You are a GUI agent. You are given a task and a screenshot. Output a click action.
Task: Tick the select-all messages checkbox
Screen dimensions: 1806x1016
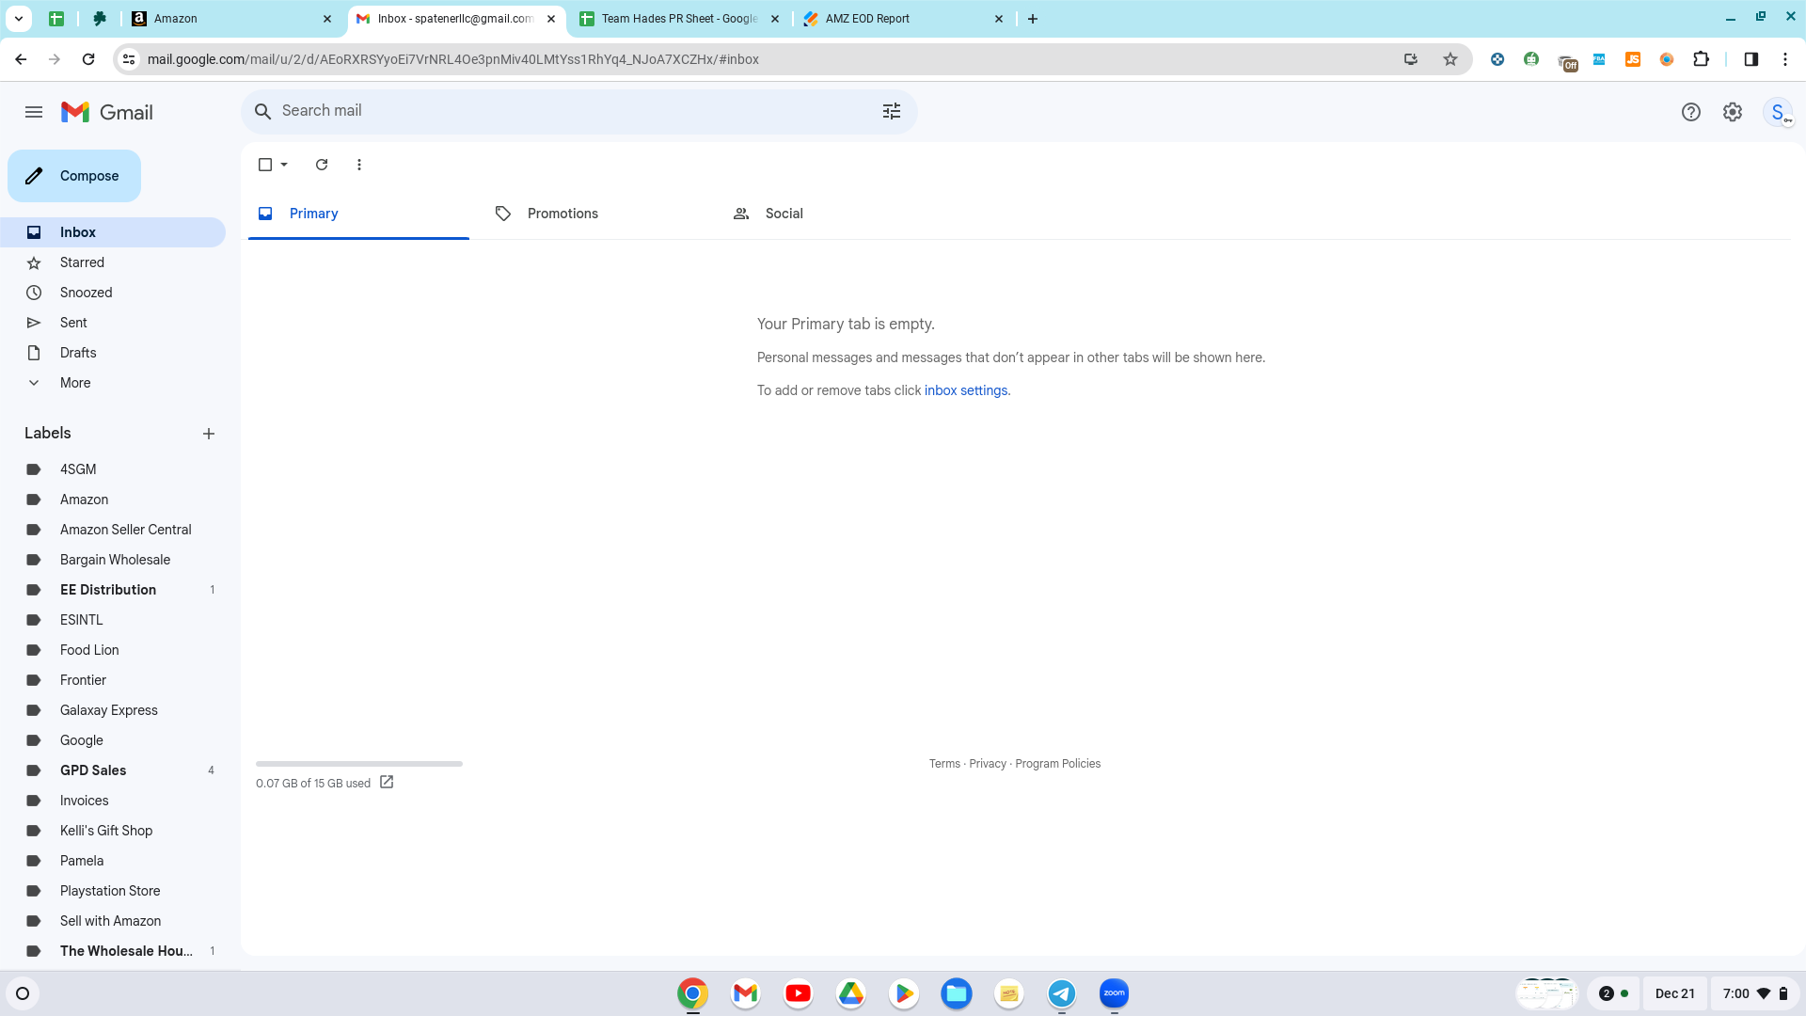(x=265, y=165)
